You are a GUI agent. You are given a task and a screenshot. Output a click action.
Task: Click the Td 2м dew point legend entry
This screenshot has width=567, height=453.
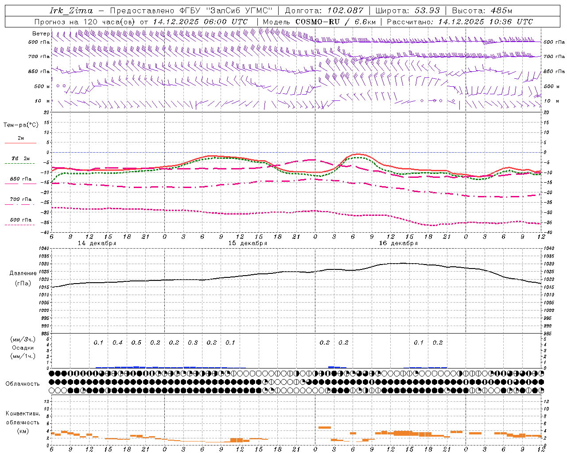coord(21,158)
